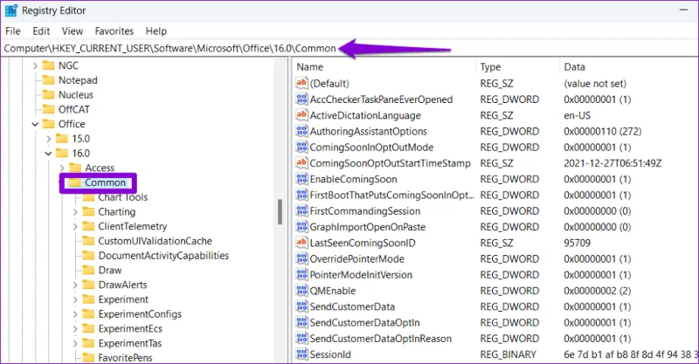
Task: Open the Edit menu
Action: point(41,31)
